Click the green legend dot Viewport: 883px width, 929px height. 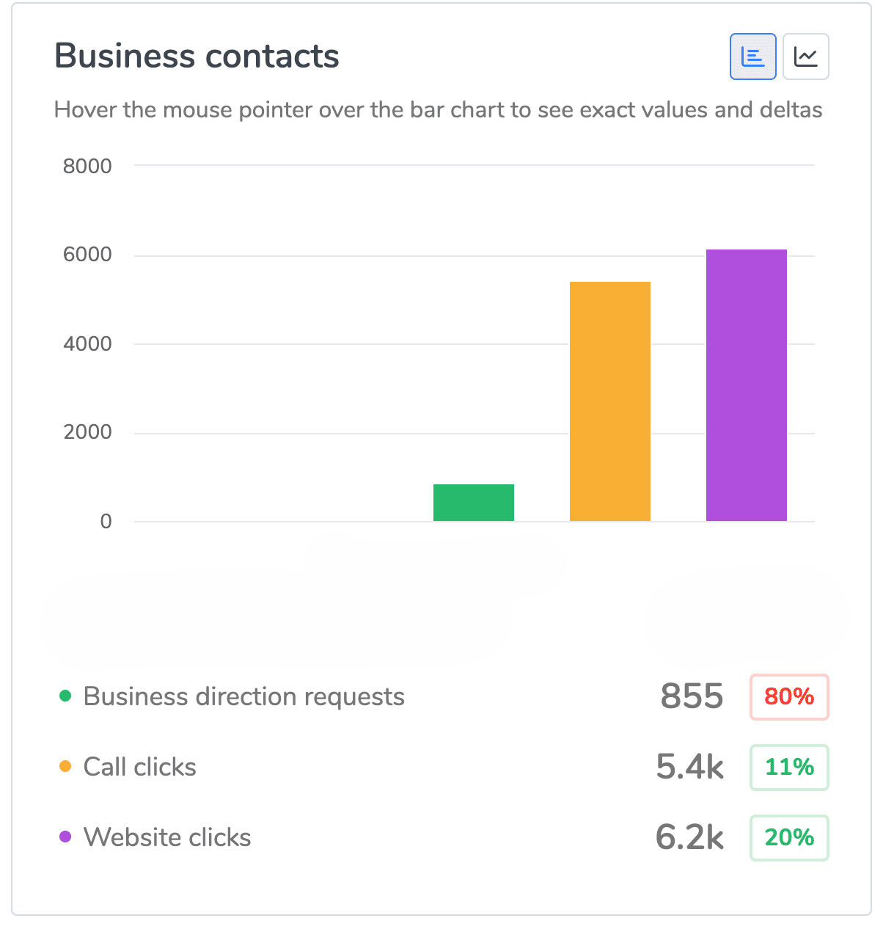pos(65,696)
